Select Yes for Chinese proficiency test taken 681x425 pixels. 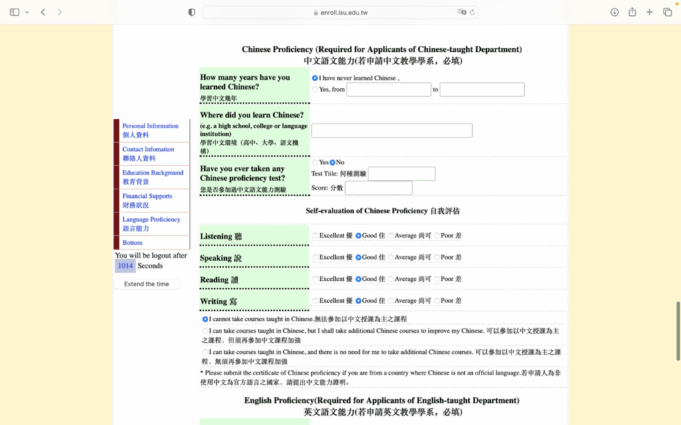315,162
